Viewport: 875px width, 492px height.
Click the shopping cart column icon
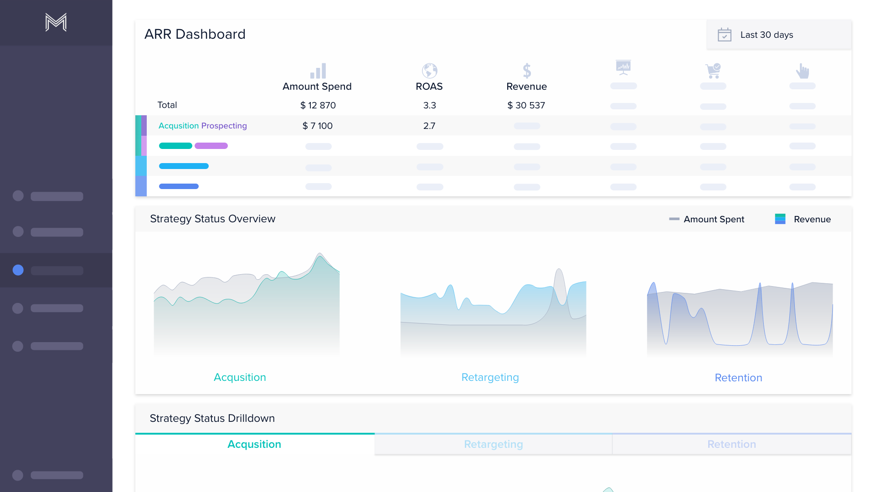pos(713,71)
